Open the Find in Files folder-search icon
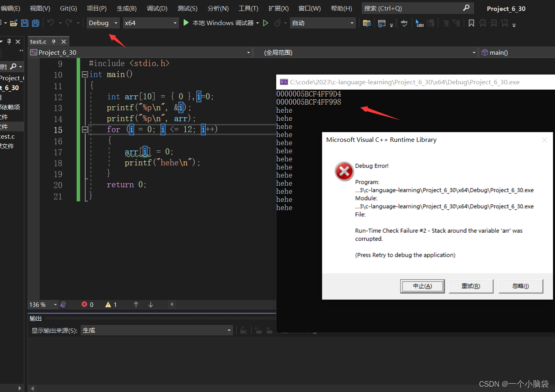 pyautogui.click(x=367, y=23)
